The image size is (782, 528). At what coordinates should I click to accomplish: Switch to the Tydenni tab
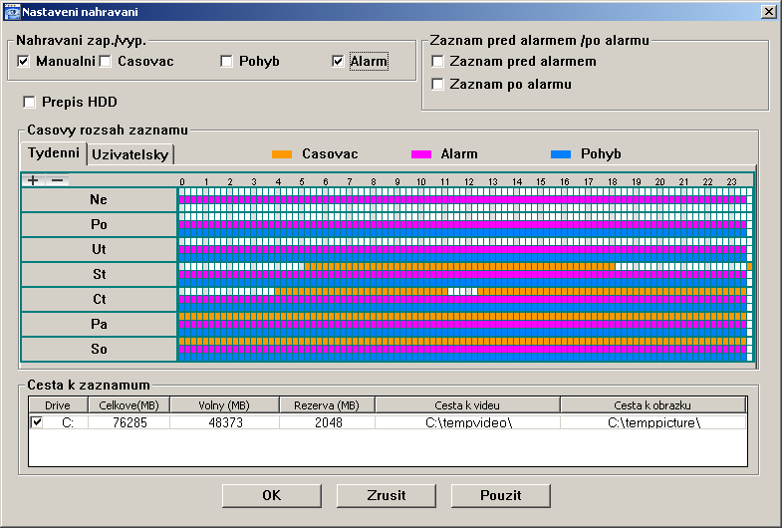(54, 152)
